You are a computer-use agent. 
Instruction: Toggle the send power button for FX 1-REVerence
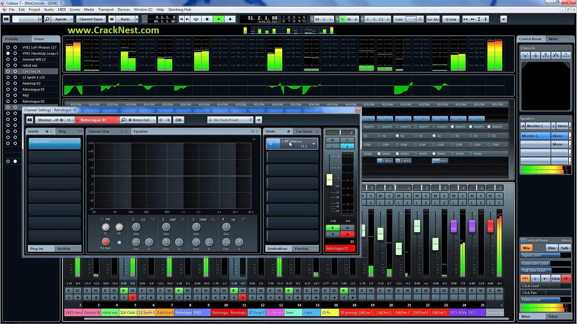click(270, 144)
